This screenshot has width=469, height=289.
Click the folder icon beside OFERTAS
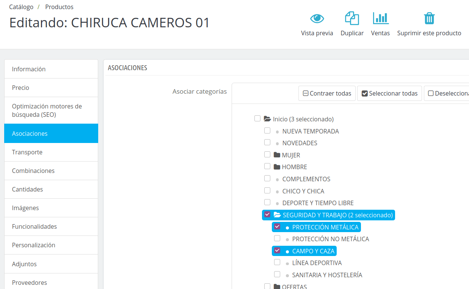[x=277, y=286]
